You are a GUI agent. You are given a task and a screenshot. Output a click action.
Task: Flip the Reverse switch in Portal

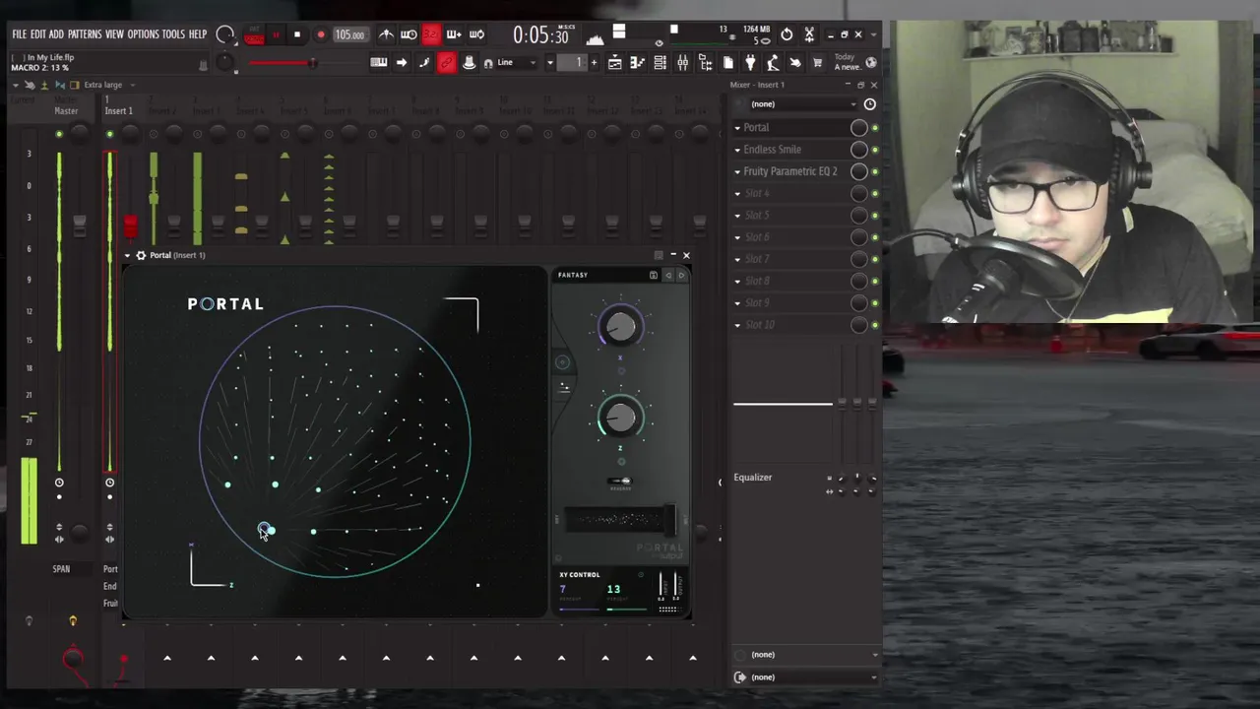[x=621, y=482]
